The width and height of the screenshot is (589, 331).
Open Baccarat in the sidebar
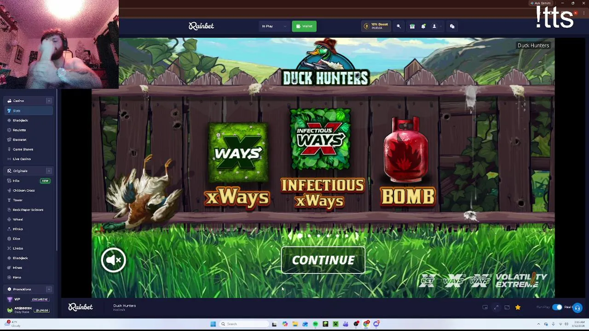[29, 140]
